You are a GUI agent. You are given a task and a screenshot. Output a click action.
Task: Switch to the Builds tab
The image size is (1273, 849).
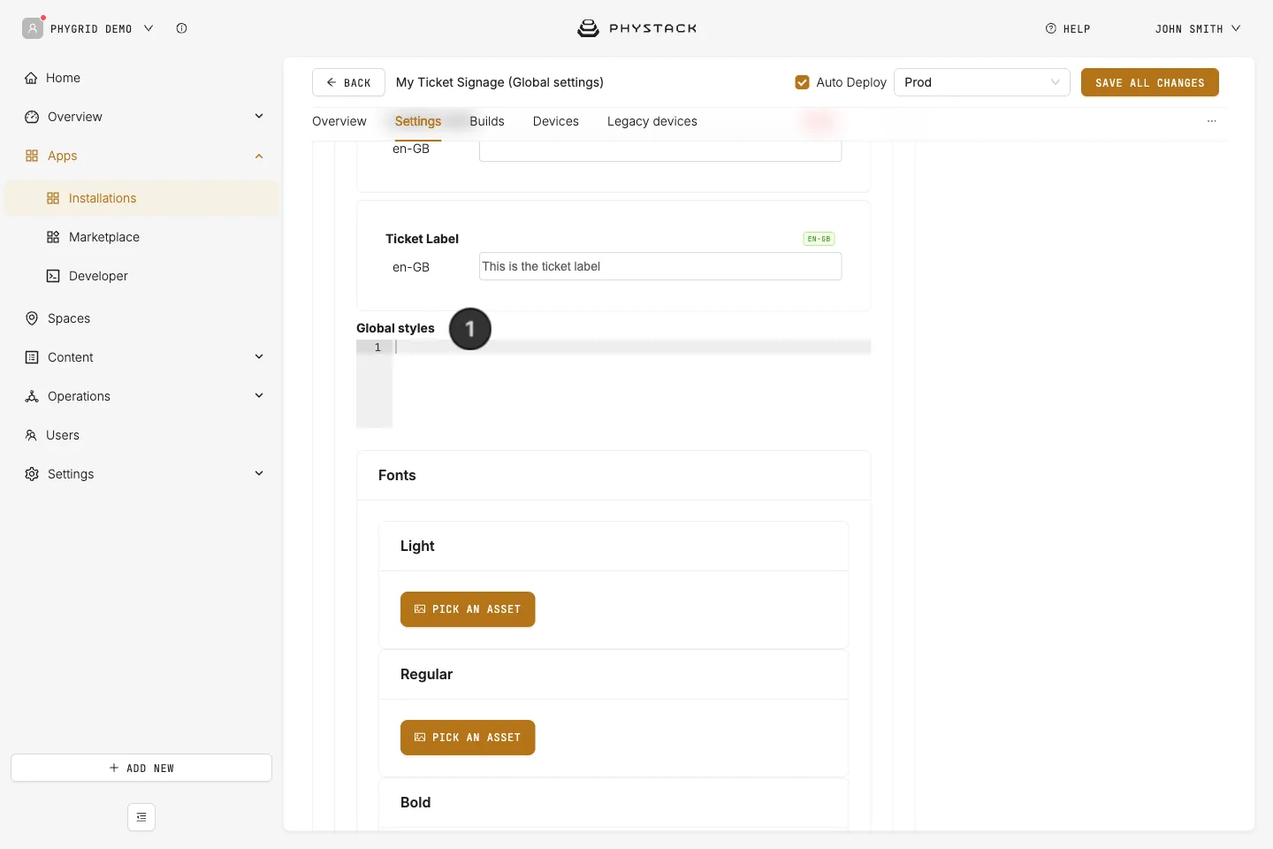click(487, 121)
